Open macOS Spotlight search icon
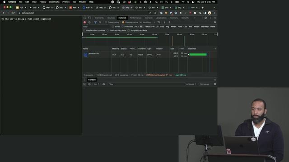289x162 pixels. 188,2
